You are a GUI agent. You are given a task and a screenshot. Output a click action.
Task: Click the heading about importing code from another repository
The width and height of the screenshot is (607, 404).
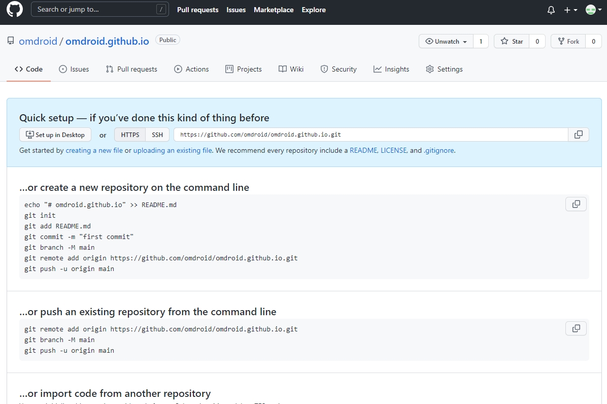coord(115,393)
